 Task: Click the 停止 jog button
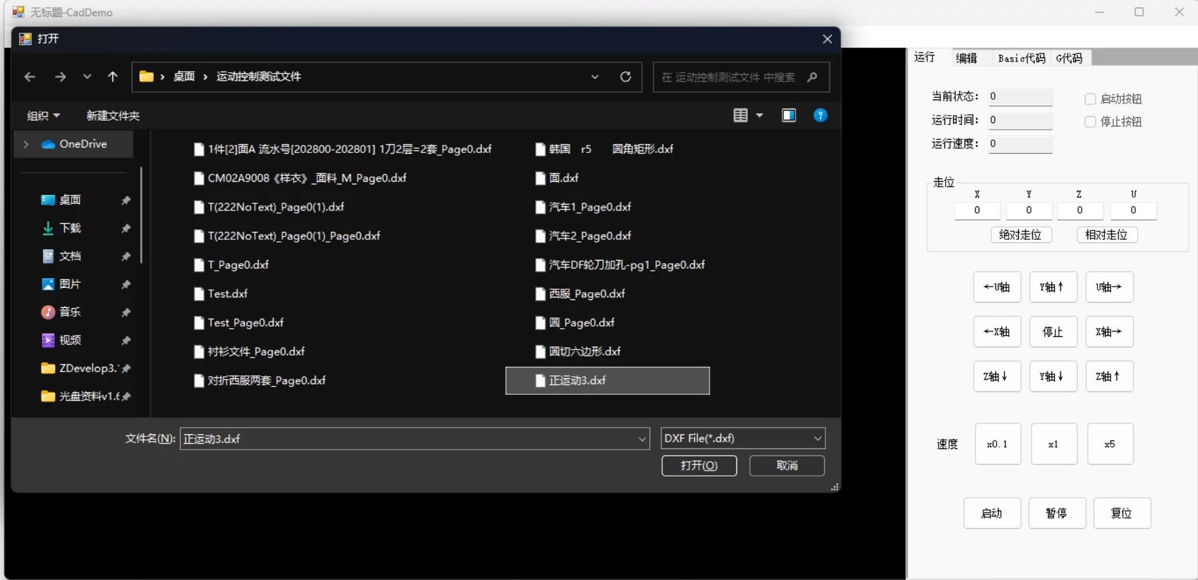[1053, 332]
